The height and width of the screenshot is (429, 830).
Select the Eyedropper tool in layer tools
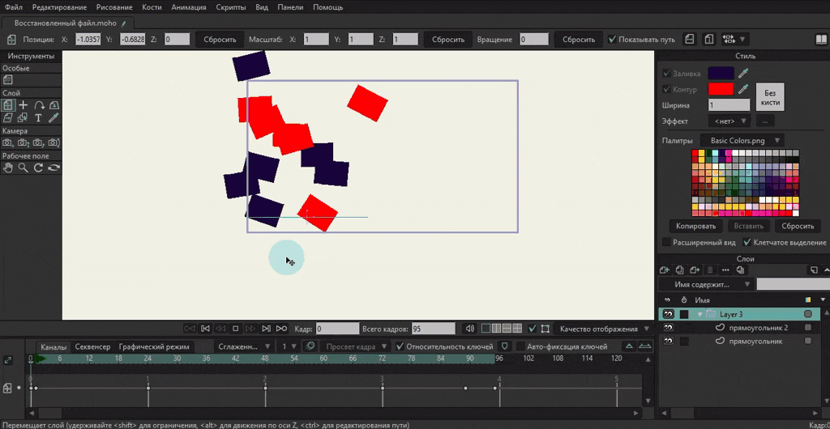click(x=53, y=118)
